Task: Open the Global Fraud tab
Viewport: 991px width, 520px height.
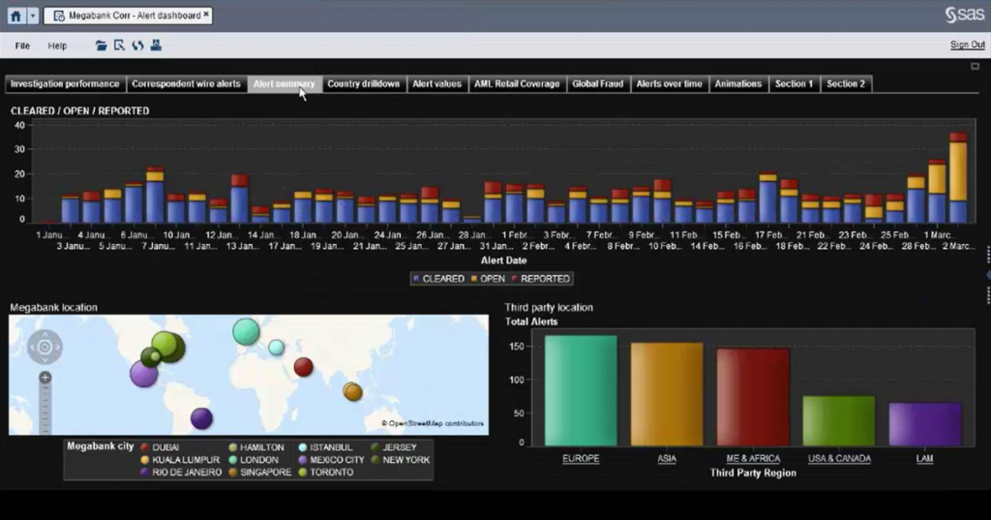Action: 597,84
